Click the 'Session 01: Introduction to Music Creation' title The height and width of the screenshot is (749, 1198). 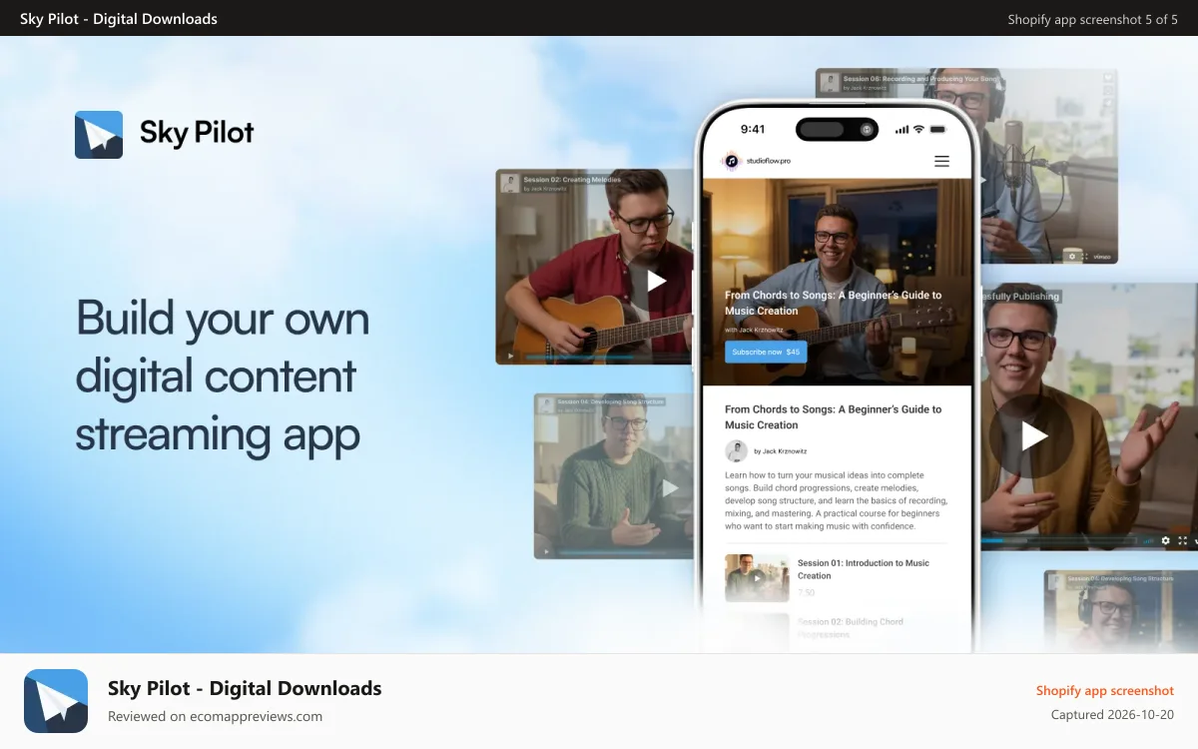coord(864,569)
